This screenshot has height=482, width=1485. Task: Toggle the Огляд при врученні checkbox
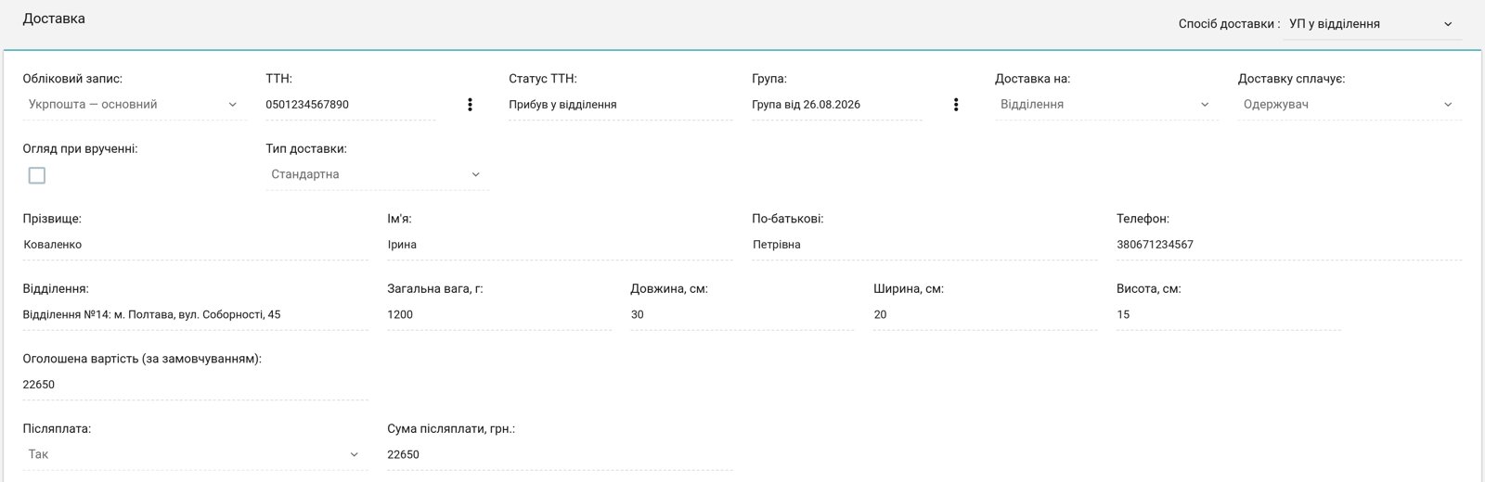click(37, 175)
